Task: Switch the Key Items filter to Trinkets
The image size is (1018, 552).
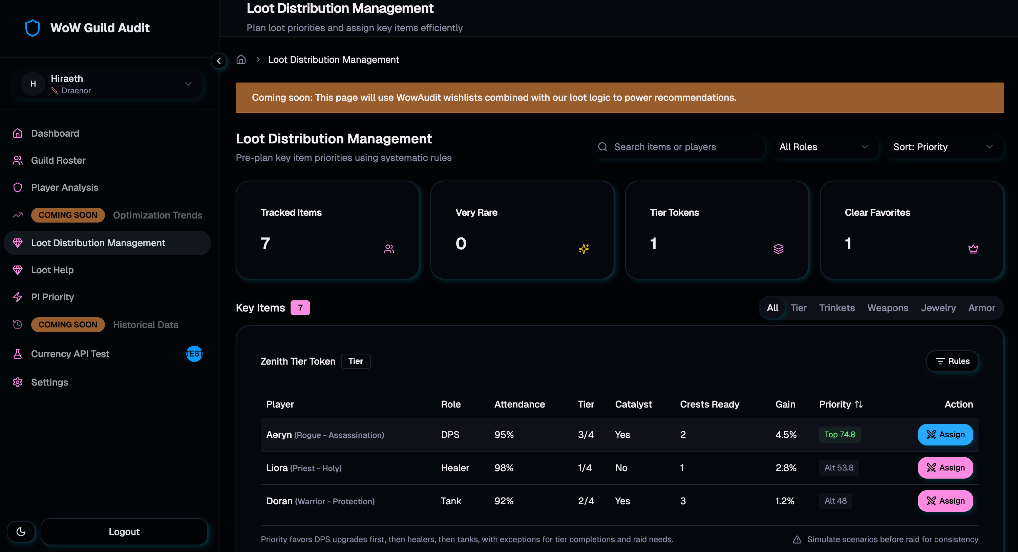Action: pyautogui.click(x=836, y=308)
